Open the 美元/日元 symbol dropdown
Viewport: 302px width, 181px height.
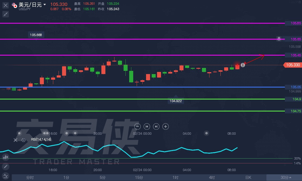click(x=45, y=5)
